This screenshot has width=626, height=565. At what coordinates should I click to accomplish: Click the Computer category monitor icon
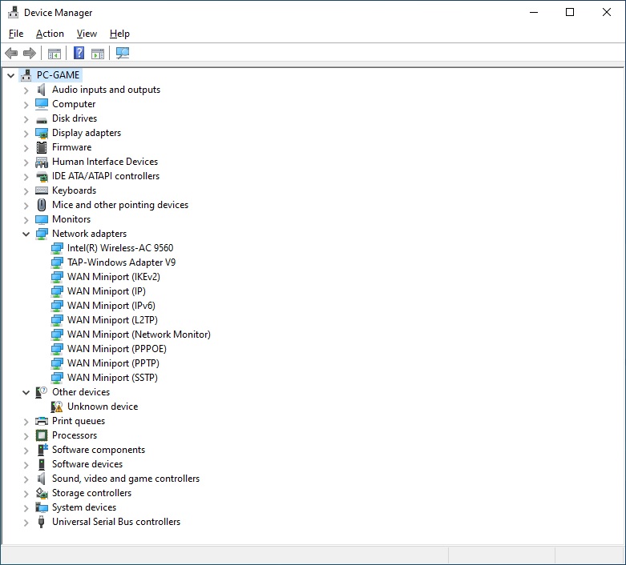tap(42, 104)
